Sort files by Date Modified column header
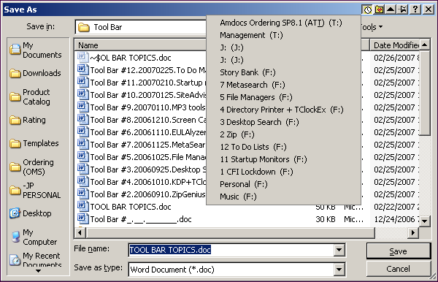The height and width of the screenshot is (282, 438). click(395, 45)
